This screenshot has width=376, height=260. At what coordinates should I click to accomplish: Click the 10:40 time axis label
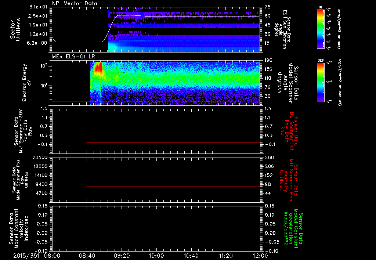point(191,256)
